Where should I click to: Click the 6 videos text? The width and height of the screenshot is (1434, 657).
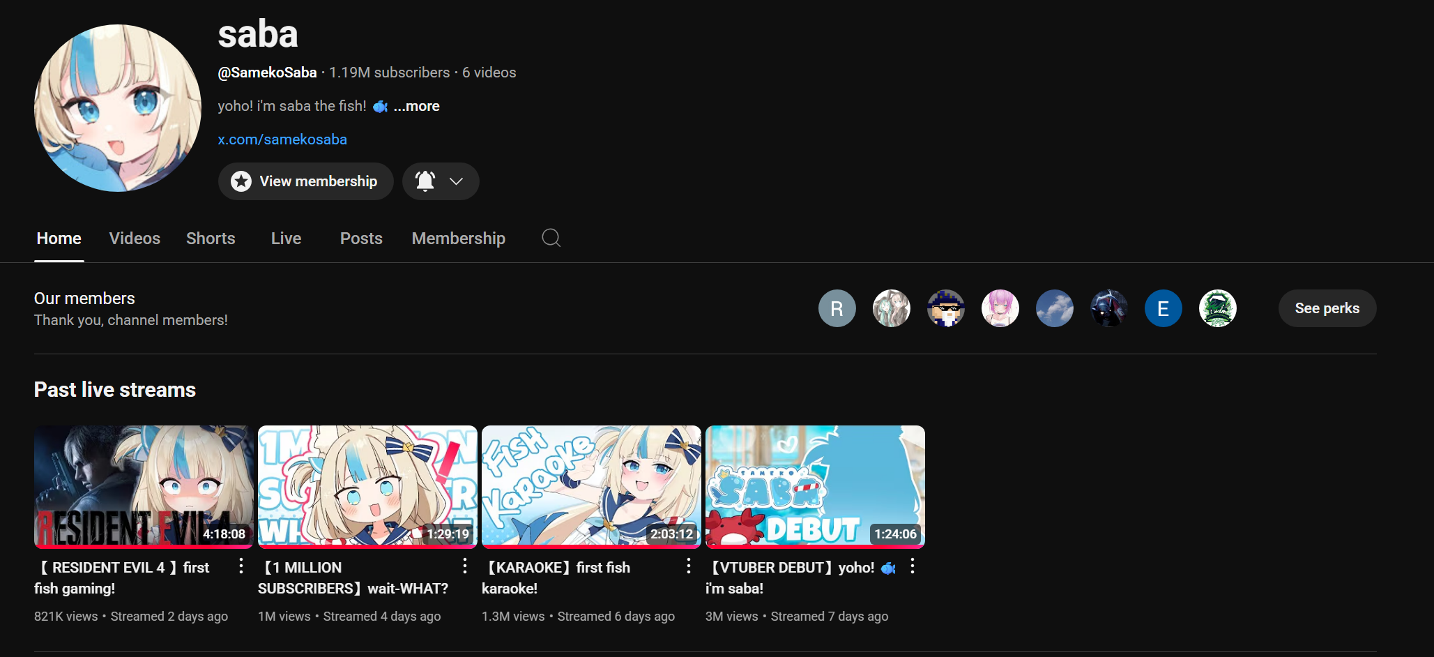[x=489, y=73]
